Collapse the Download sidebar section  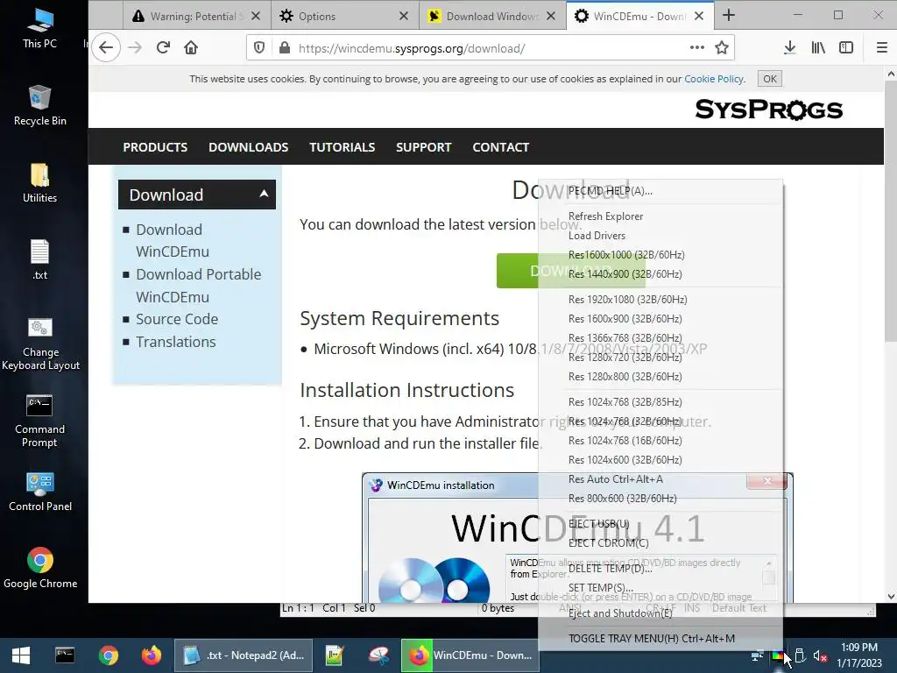coord(264,194)
